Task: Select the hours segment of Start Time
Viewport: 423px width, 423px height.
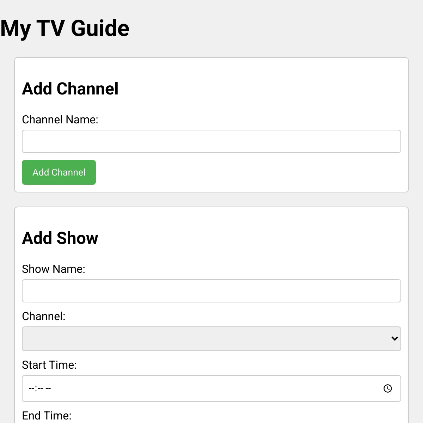Action: tap(32, 388)
